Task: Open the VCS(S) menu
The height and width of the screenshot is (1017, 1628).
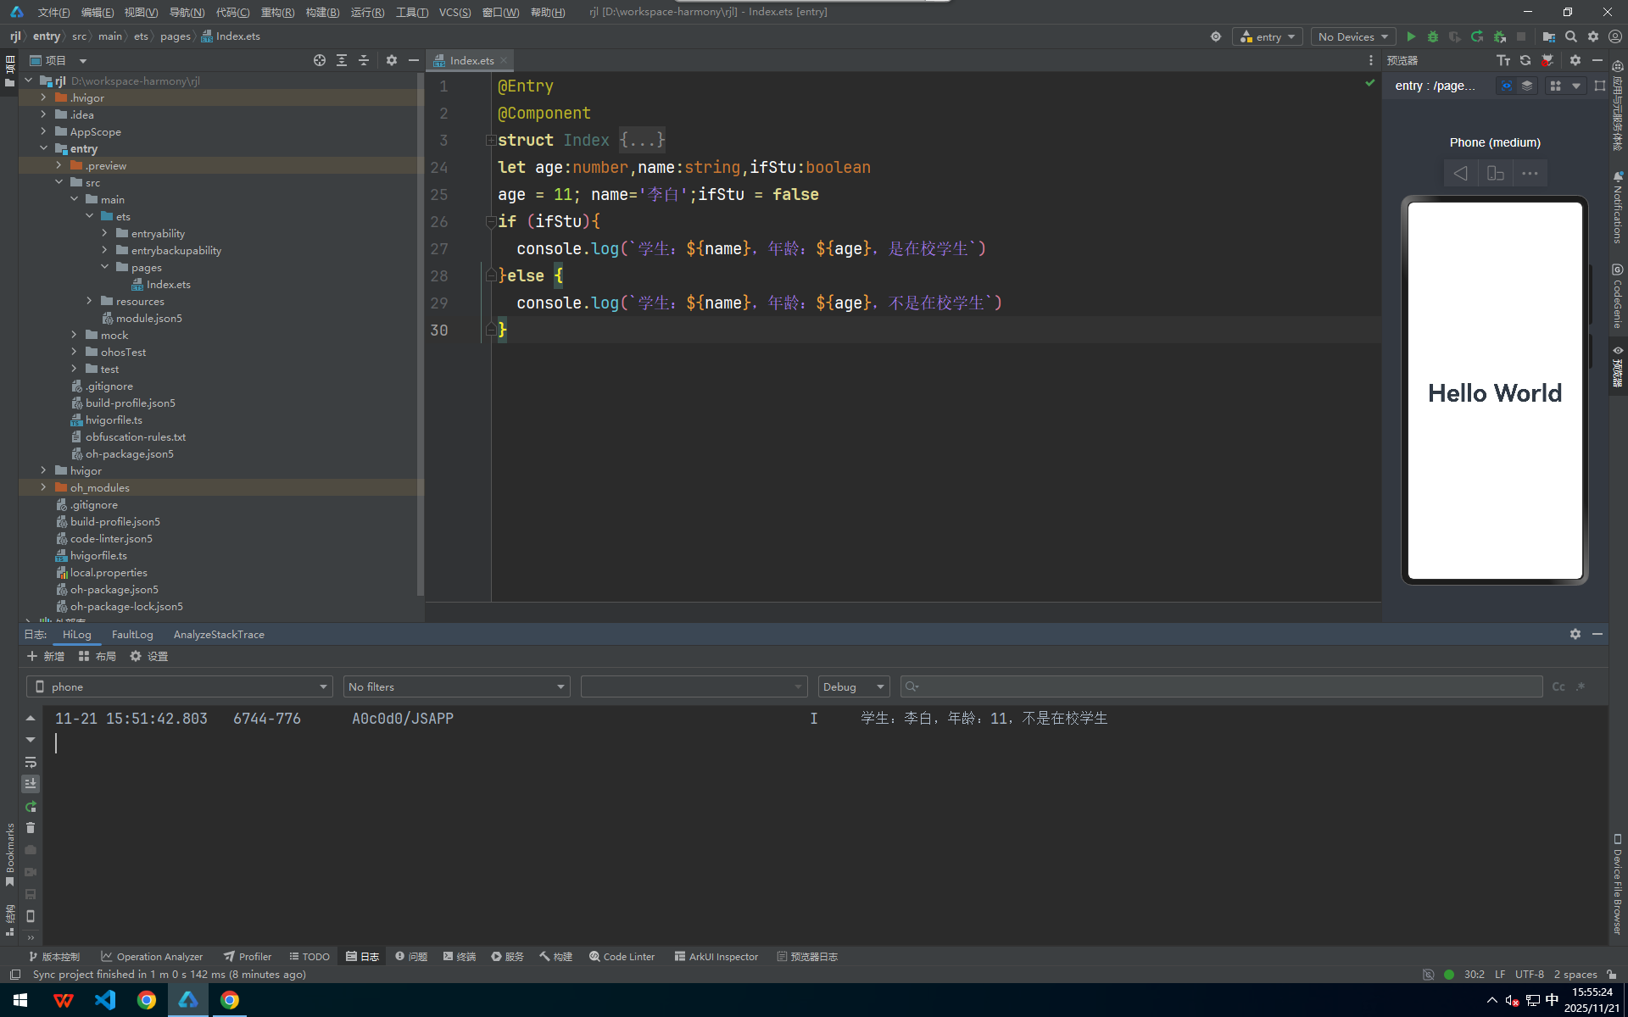Action: point(454,12)
